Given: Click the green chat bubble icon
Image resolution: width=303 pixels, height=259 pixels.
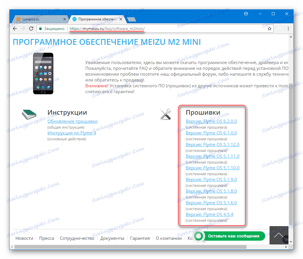Looking at the screenshot, I should pyautogui.click(x=199, y=236).
